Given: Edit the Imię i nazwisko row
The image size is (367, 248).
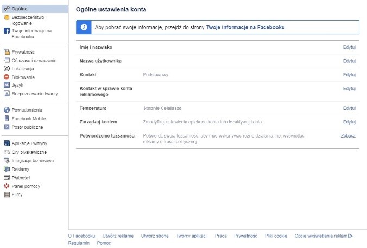Looking at the screenshot, I should (349, 47).
